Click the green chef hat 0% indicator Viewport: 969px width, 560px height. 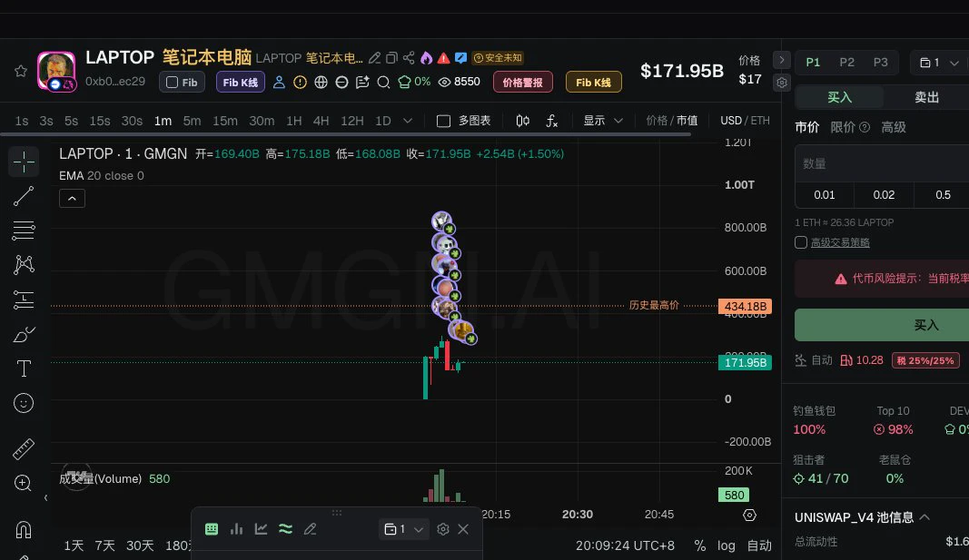[x=415, y=82]
